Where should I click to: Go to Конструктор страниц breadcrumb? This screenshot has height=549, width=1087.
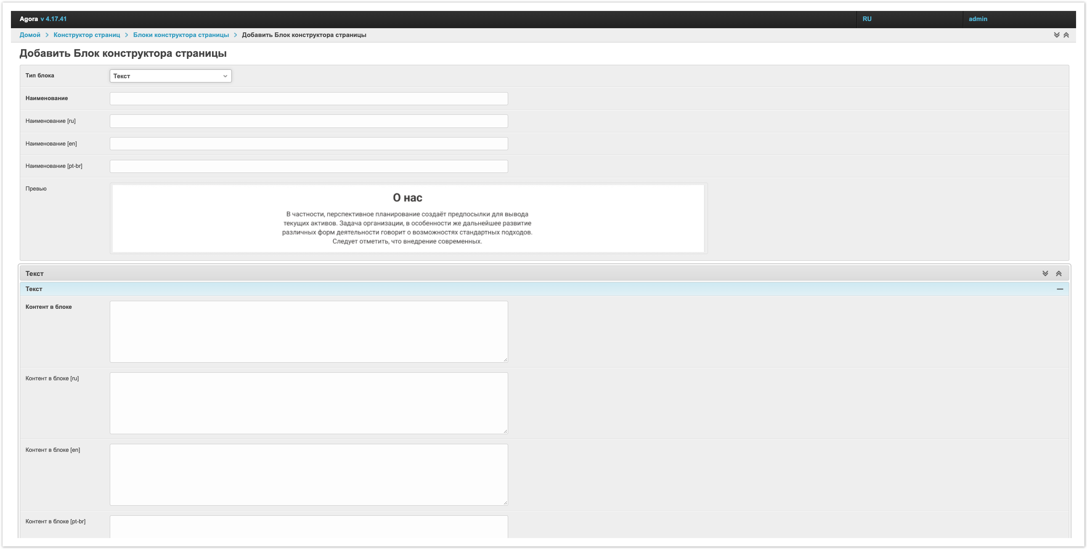pyautogui.click(x=87, y=35)
